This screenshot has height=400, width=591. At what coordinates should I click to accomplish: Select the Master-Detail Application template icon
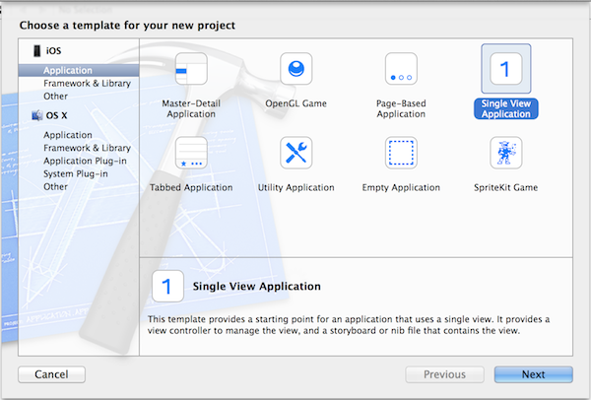(190, 69)
